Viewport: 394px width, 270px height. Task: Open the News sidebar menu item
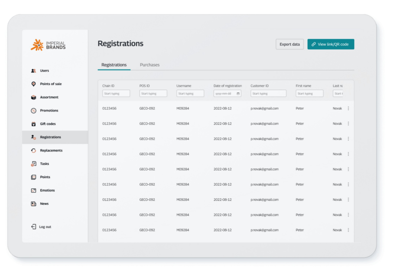pyautogui.click(x=44, y=204)
